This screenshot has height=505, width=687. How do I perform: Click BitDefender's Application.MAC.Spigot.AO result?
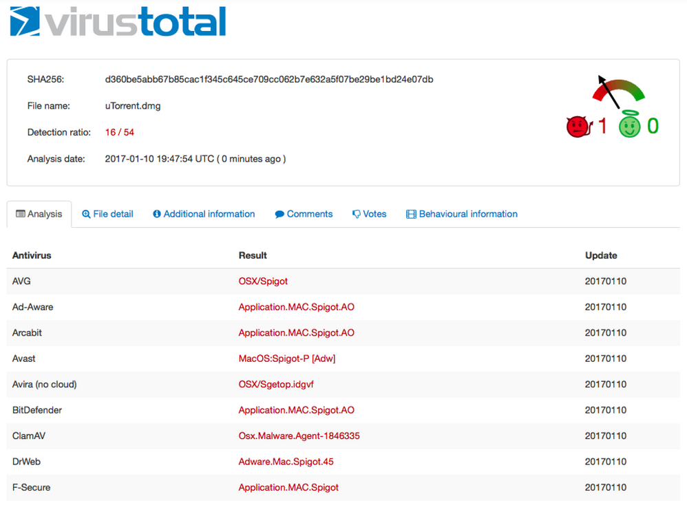click(296, 410)
